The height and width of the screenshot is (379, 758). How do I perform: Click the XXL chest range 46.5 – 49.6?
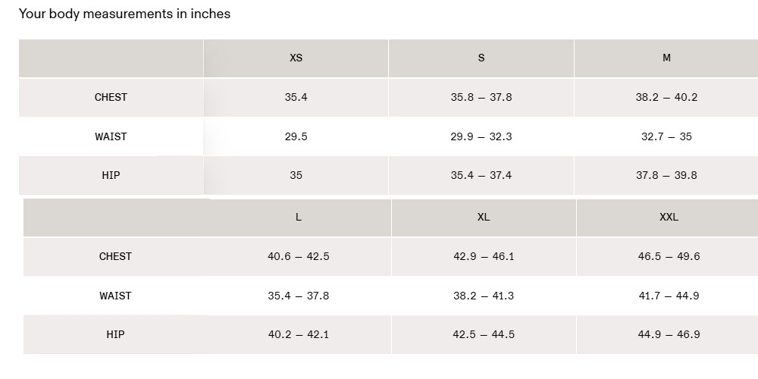[669, 256]
